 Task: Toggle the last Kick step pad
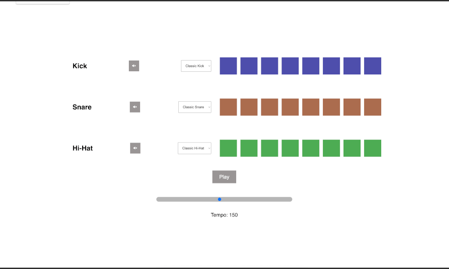(x=373, y=66)
